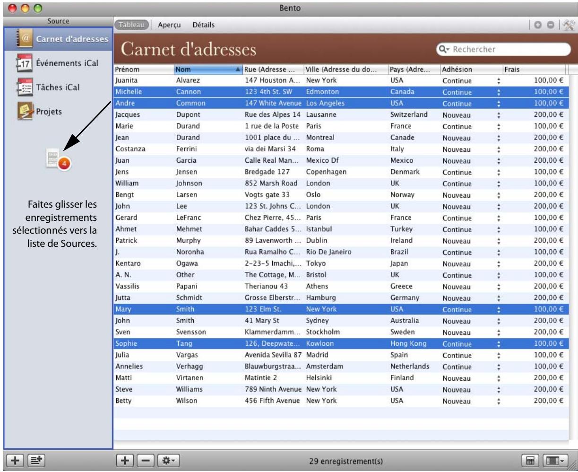
Task: Click the Rue (Adresse column header
Action: (x=273, y=70)
